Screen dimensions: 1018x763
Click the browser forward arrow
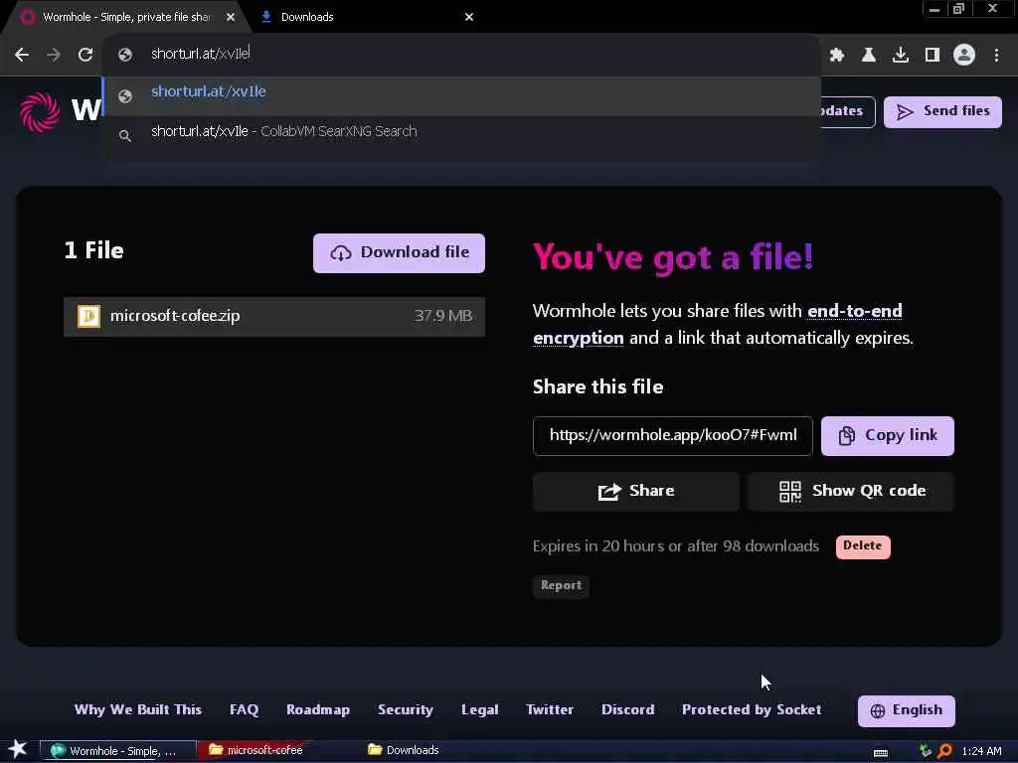(54, 55)
